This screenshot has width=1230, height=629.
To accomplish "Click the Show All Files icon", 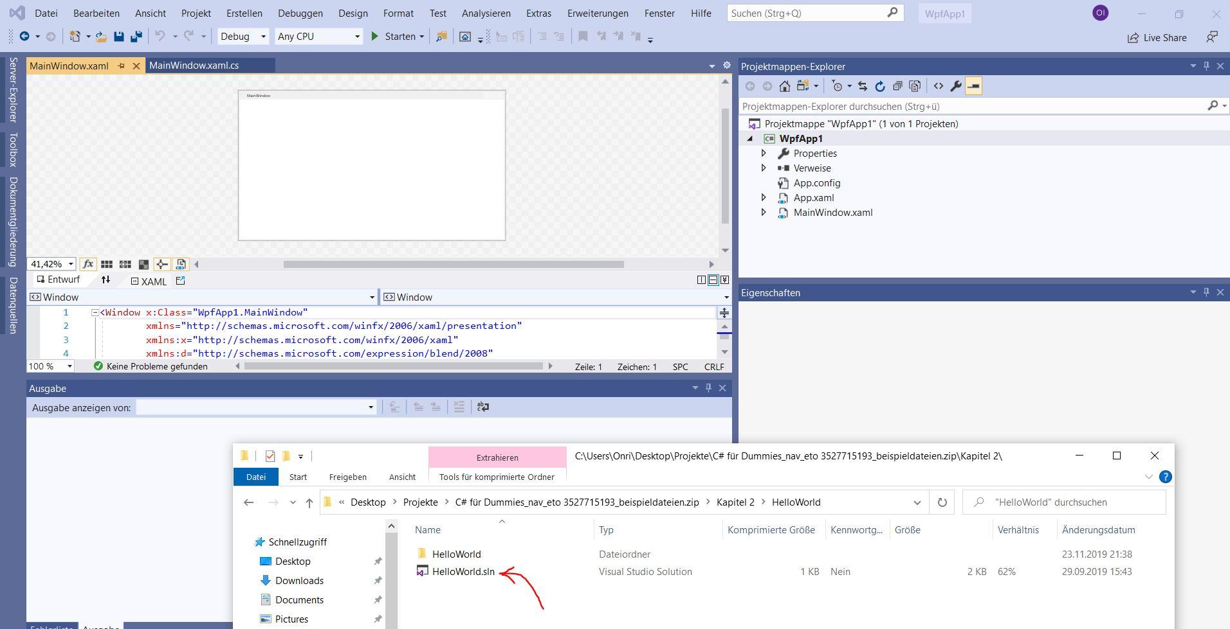I will [915, 86].
